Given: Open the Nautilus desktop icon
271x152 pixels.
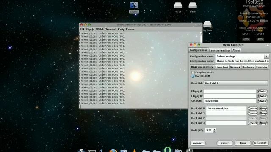Looking at the screenshot, I should [134, 7].
